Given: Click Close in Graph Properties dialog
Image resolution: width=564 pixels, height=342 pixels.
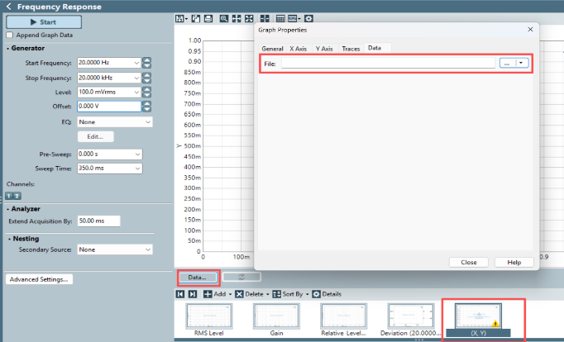Looking at the screenshot, I should click(469, 262).
